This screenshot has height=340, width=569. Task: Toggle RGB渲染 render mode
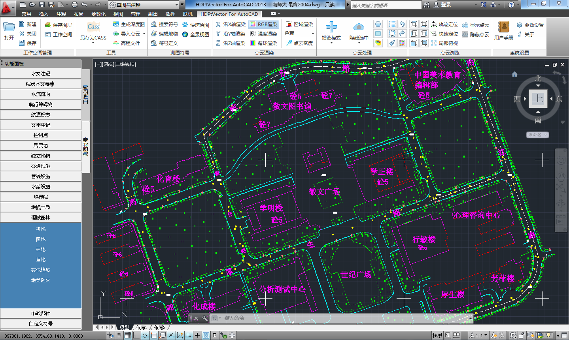click(x=264, y=24)
